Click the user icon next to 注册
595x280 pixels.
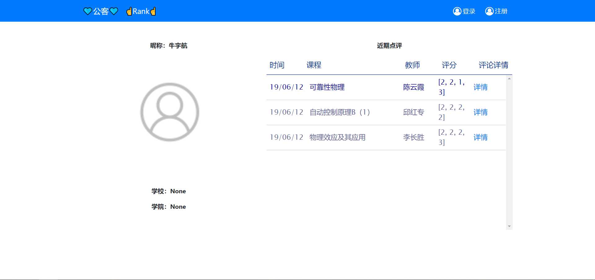[489, 11]
